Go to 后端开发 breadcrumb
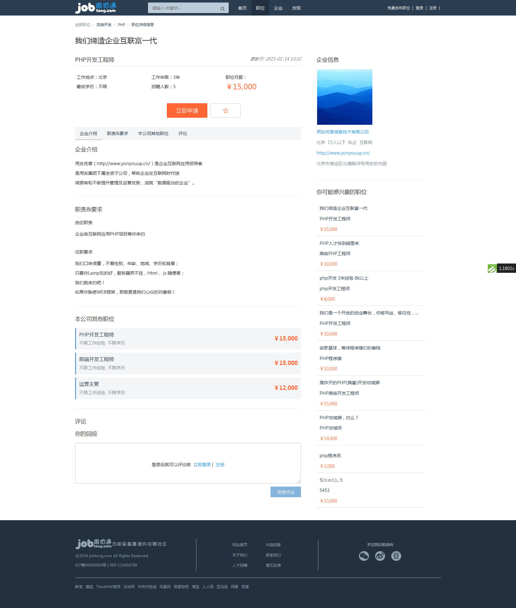 104,25
